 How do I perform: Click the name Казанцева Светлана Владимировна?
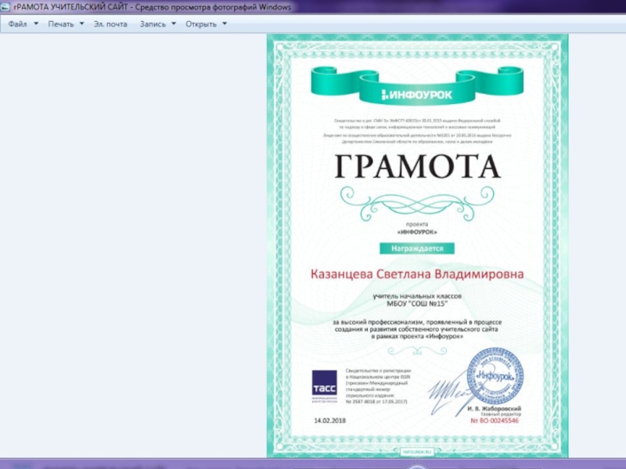click(x=417, y=274)
